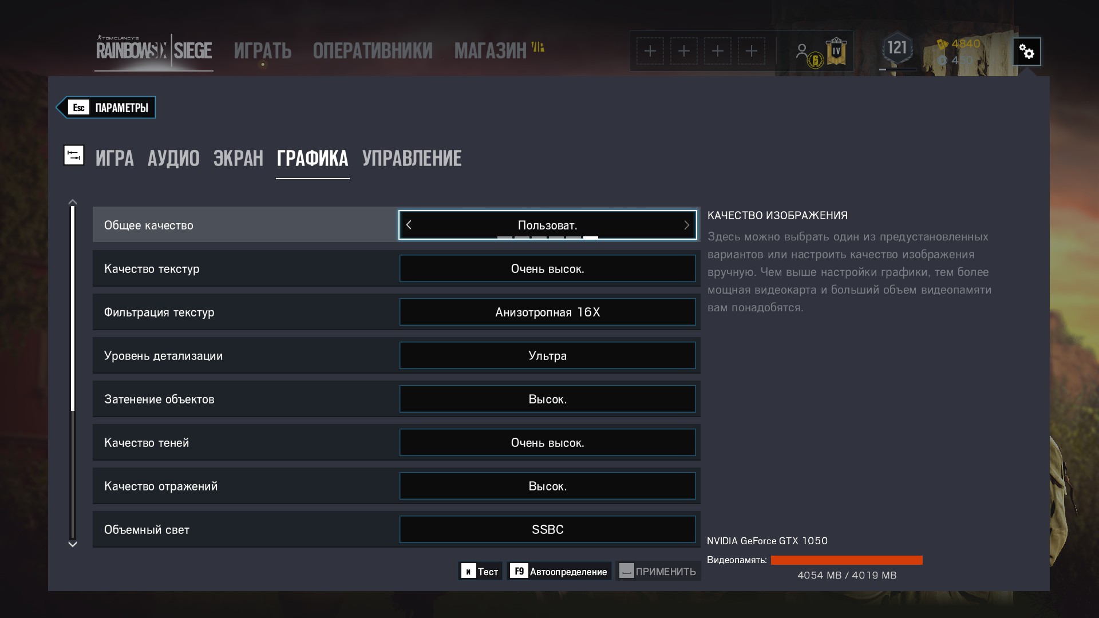Open the Качество текстур value selector

[548, 268]
